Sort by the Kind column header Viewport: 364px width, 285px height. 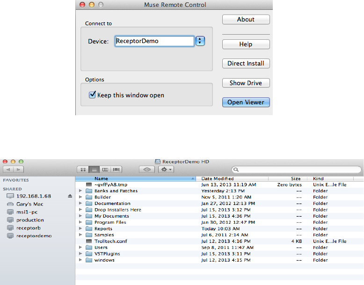click(330, 179)
